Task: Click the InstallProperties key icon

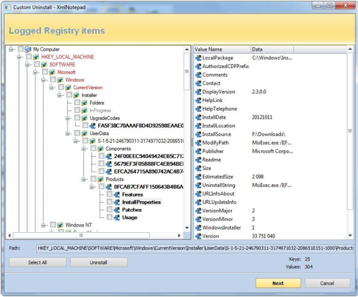Action: [x=116, y=202]
